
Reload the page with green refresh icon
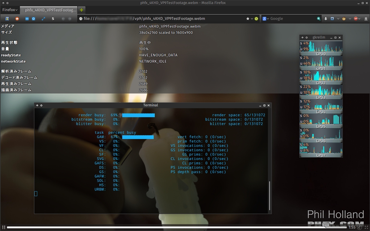(x=256, y=19)
